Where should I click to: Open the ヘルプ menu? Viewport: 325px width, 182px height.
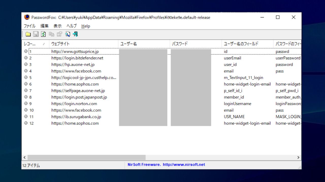72,26
